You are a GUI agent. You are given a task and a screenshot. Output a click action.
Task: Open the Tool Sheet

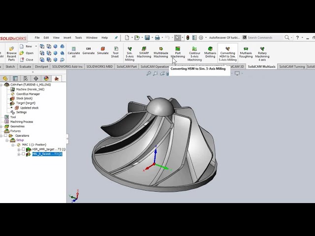pyautogui.click(x=115, y=52)
